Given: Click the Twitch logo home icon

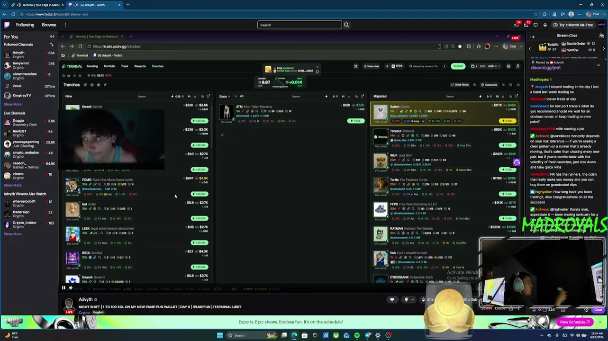Looking at the screenshot, I should 7,25.
